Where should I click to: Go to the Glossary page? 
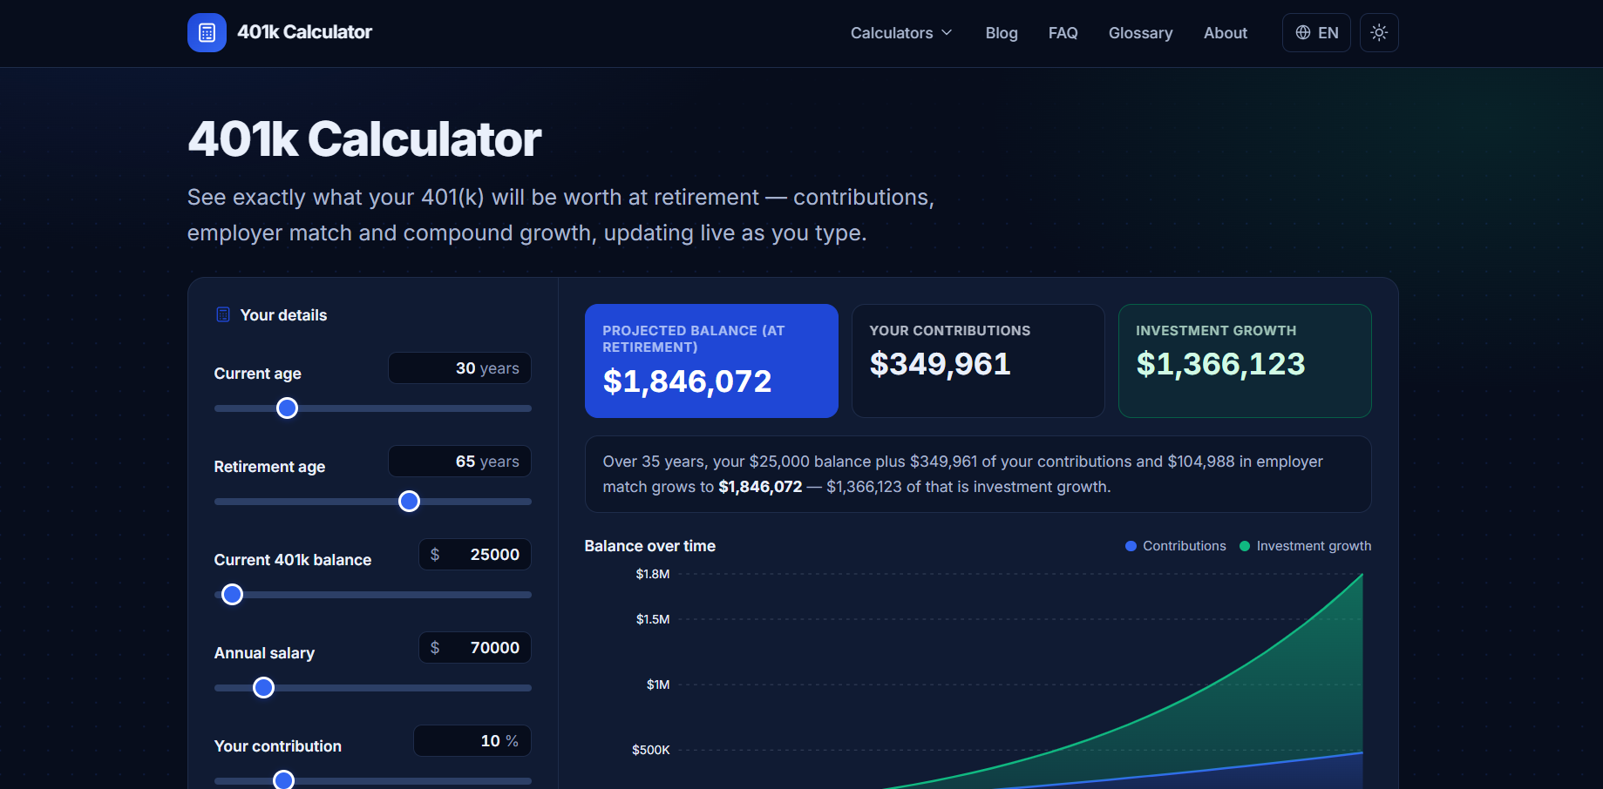click(x=1140, y=33)
